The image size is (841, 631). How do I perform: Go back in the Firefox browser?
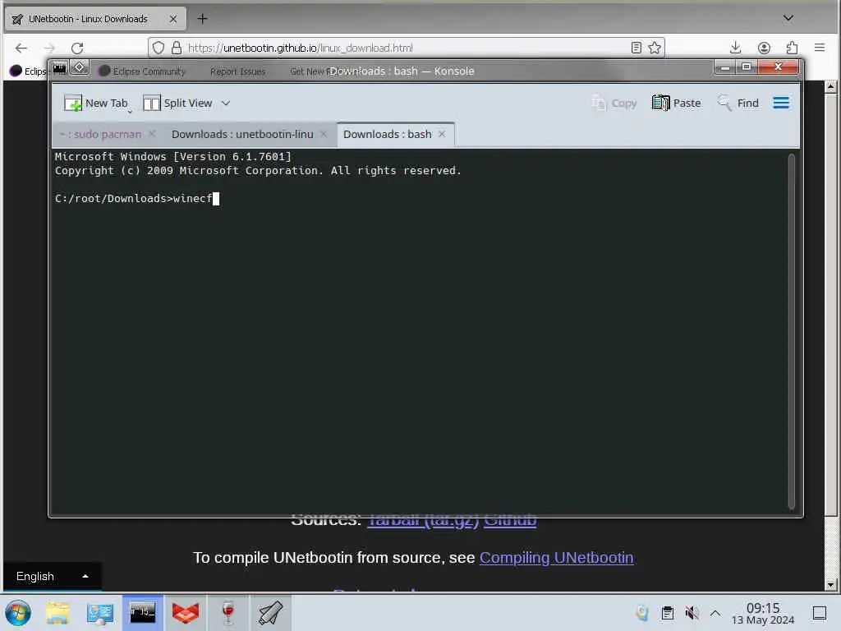coord(21,48)
